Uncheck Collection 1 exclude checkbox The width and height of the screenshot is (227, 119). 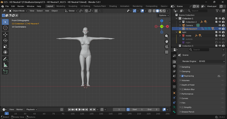point(216,18)
